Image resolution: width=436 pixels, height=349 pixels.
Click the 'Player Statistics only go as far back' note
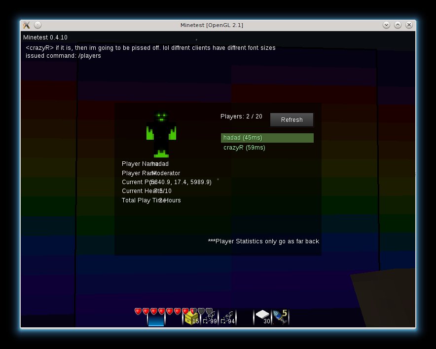[263, 241]
